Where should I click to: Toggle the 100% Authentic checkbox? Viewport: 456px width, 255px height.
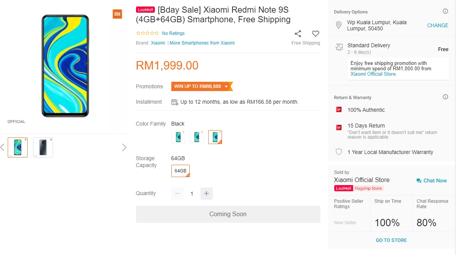coord(339,110)
